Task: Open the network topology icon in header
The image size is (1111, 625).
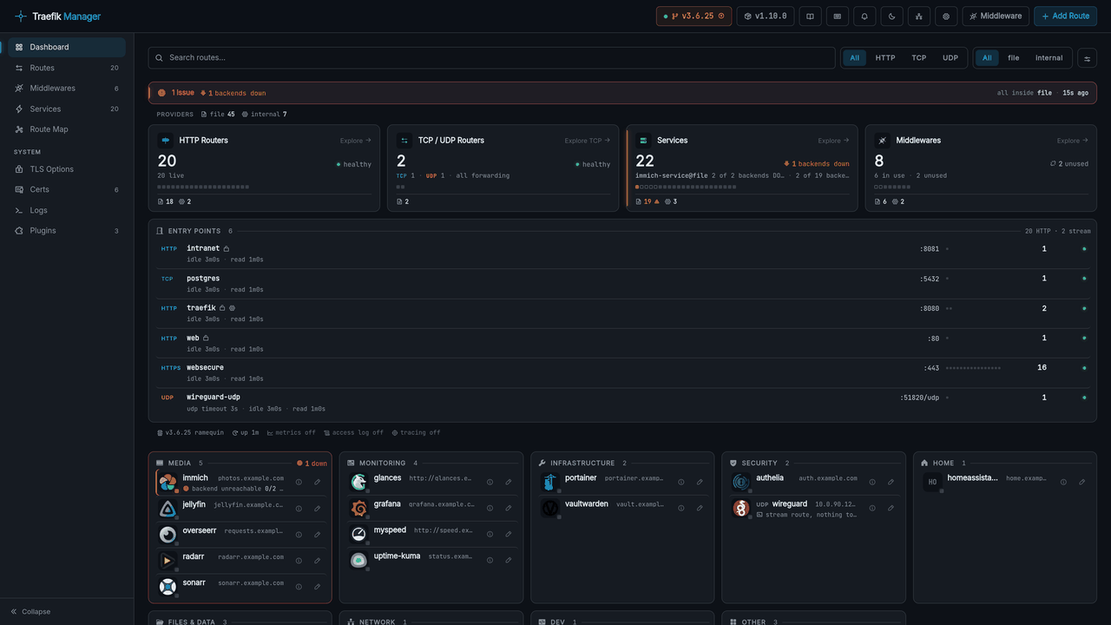Action: [919, 16]
